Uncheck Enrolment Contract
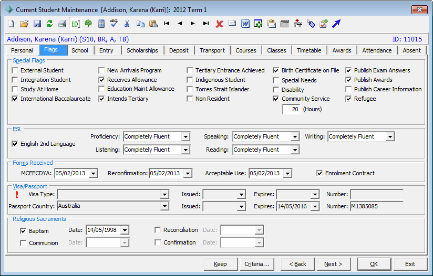433x276 pixels. [x=319, y=174]
